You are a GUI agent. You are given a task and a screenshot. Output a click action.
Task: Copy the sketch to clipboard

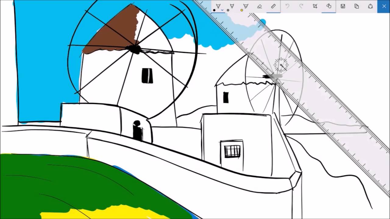pyautogui.click(x=356, y=6)
